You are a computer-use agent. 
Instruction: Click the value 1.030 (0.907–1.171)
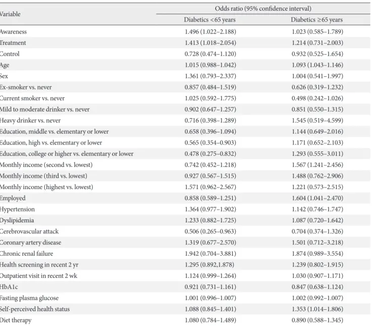tap(317, 276)
